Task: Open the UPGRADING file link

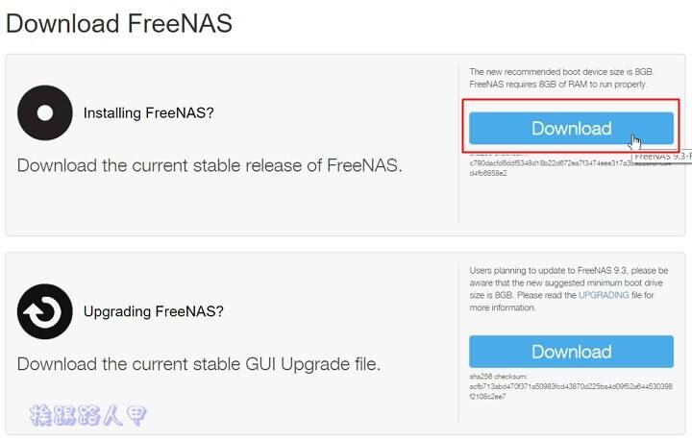Action: [x=604, y=295]
